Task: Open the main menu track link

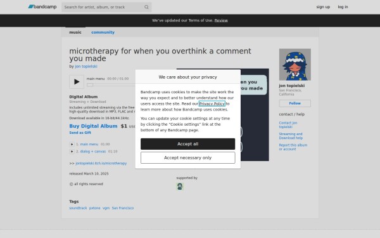Action: (89, 144)
